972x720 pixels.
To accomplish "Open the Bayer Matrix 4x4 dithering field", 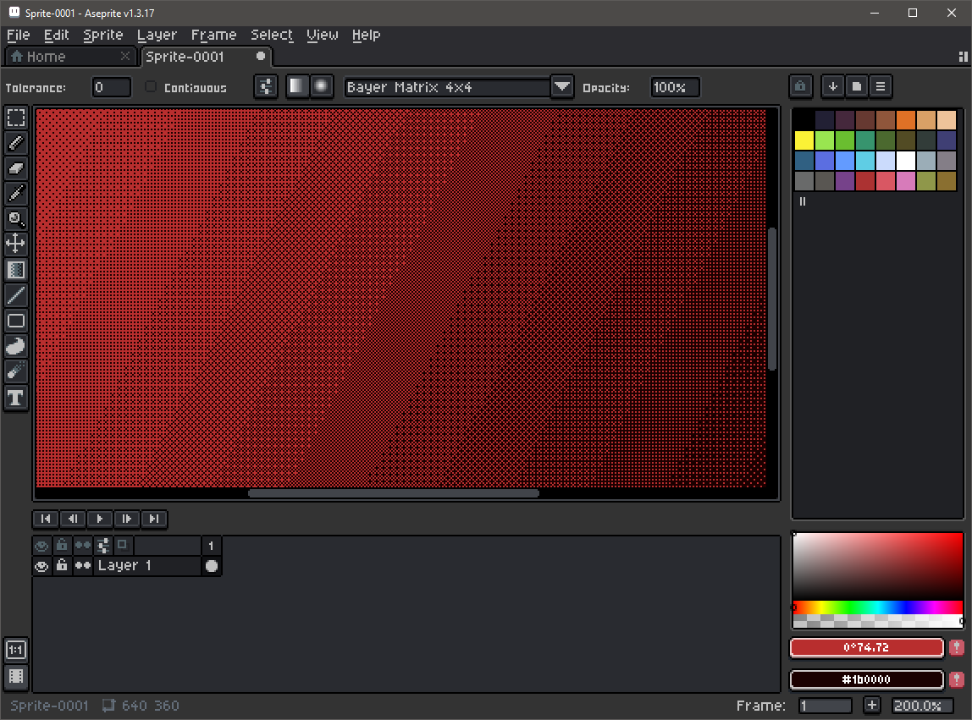I will point(447,87).
